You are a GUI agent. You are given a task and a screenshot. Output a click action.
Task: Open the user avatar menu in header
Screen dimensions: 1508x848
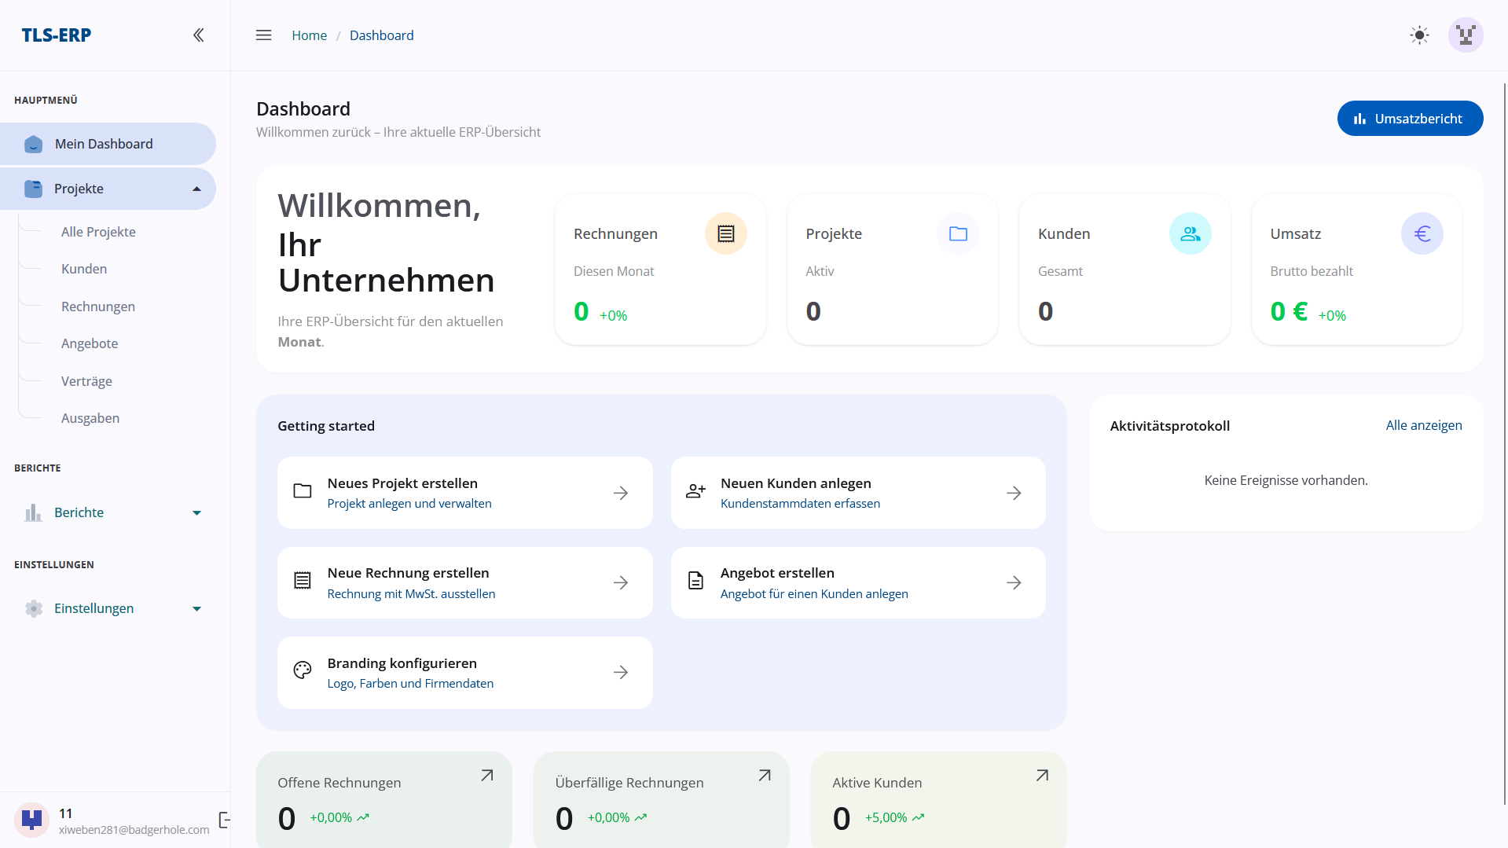[1466, 35]
